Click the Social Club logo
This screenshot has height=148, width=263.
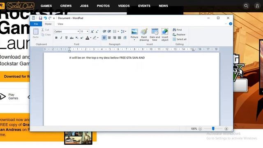tap(21, 6)
